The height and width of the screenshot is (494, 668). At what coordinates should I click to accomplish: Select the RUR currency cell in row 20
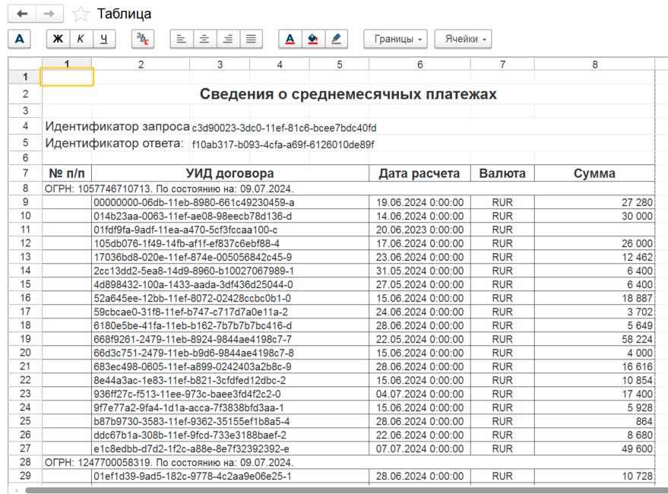[x=502, y=353]
